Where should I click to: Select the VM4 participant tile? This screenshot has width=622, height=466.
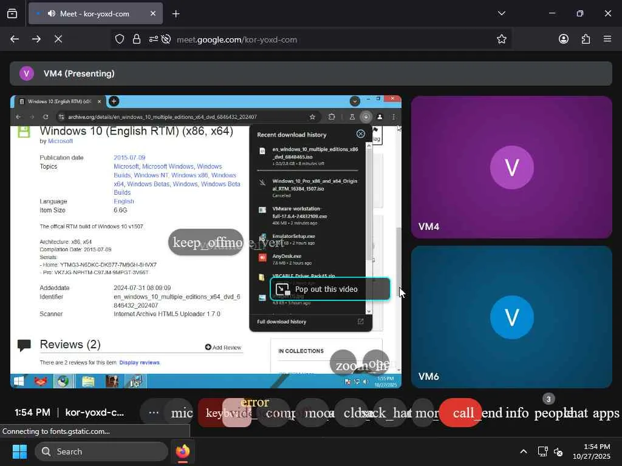tap(511, 167)
